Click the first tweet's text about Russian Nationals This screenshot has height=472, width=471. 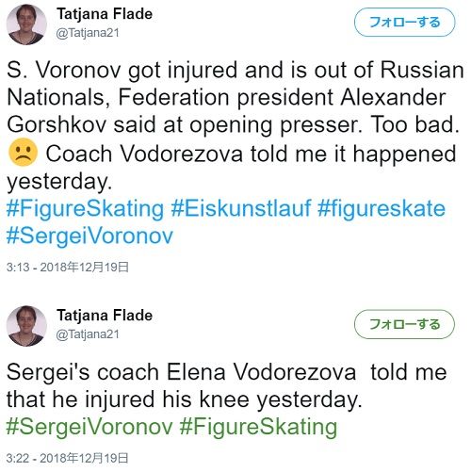235,125
